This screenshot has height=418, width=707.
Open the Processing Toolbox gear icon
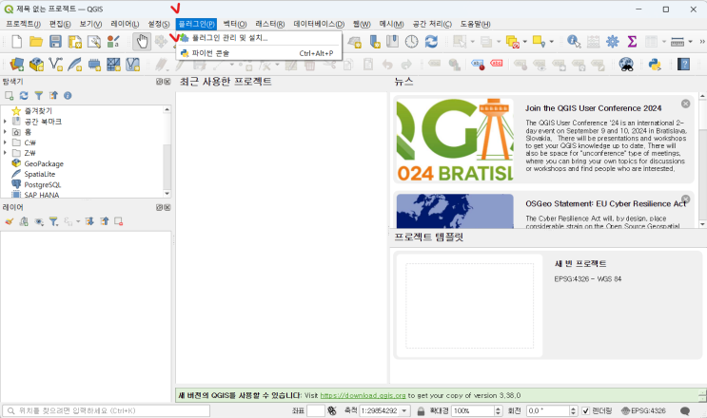(x=612, y=42)
